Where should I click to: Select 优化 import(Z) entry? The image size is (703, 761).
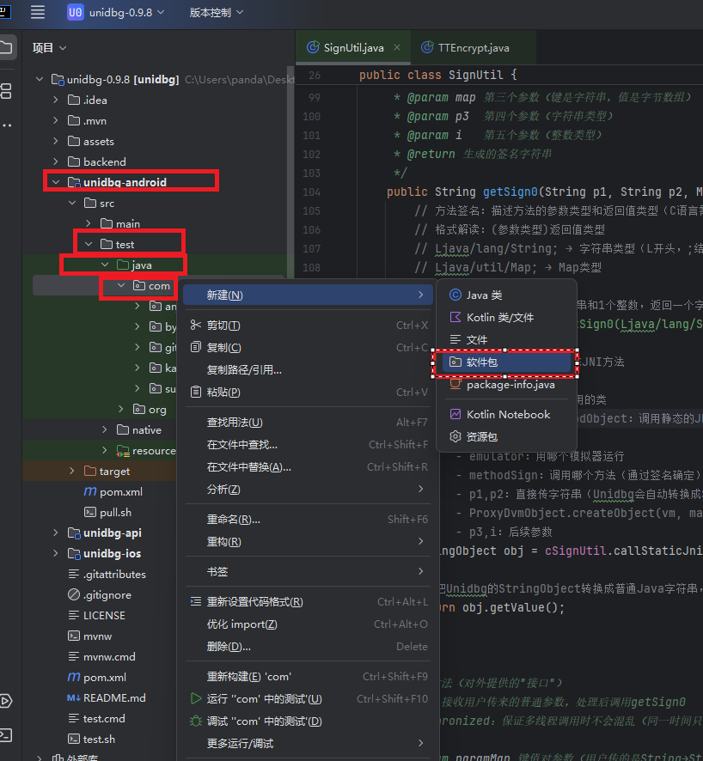point(308,624)
